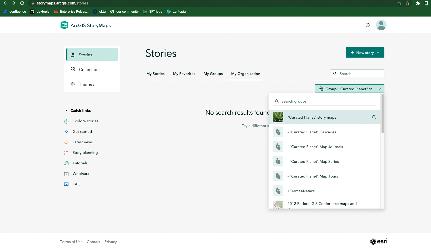Image resolution: width=431 pixels, height=248 pixels.
Task: Switch to the My Favorites tab
Action: click(x=184, y=74)
